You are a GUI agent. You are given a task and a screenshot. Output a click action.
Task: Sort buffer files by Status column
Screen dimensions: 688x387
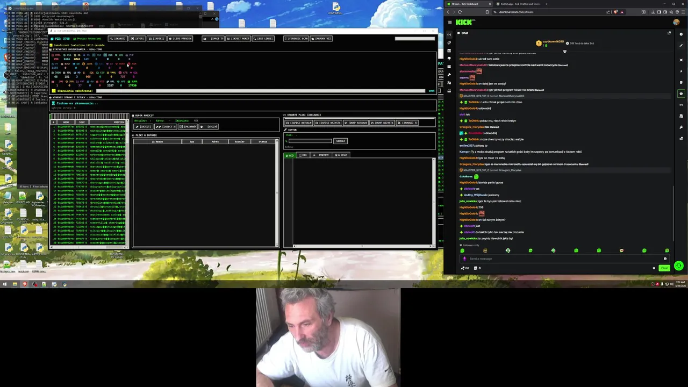[263, 141]
